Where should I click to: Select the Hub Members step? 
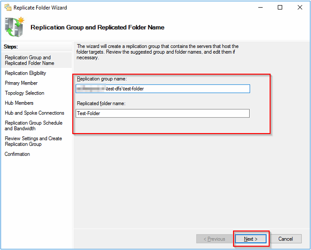click(x=19, y=103)
